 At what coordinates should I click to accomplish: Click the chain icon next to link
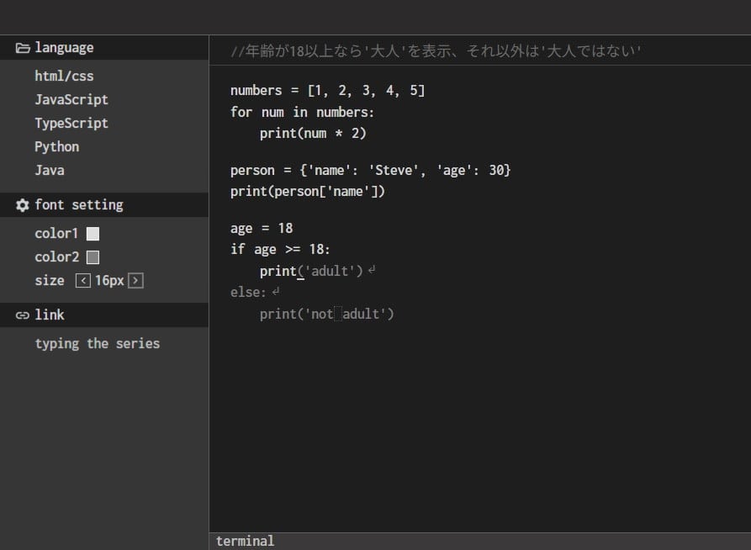[21, 315]
